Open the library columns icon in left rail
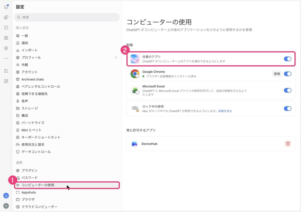 click(6, 38)
